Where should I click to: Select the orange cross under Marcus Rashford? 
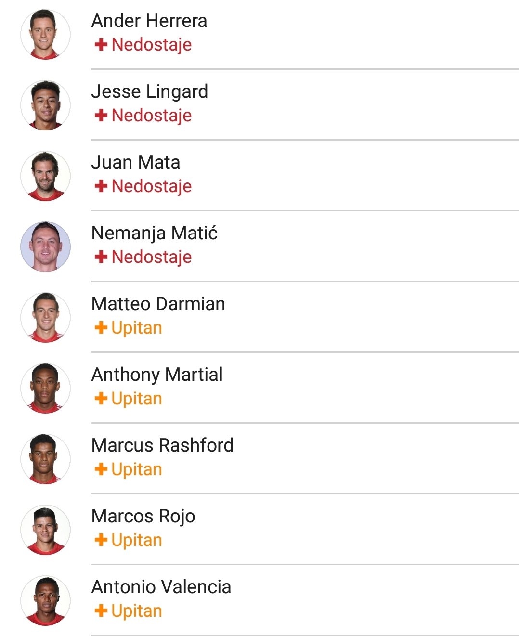(101, 469)
